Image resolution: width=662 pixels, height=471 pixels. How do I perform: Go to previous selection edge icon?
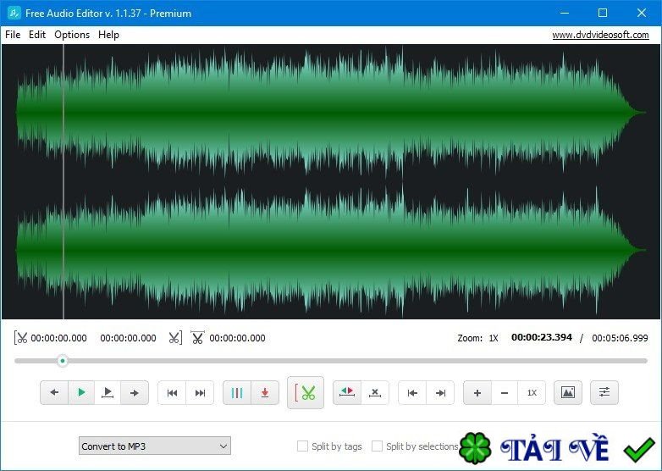(x=412, y=392)
